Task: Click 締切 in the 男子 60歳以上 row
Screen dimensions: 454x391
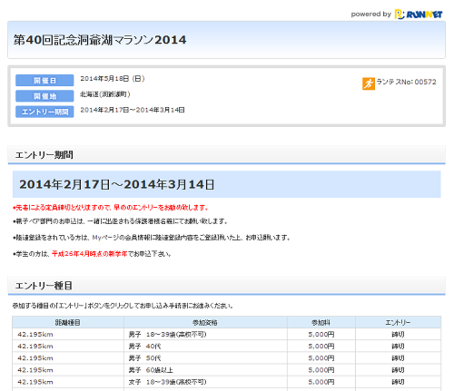Action: pyautogui.click(x=398, y=370)
